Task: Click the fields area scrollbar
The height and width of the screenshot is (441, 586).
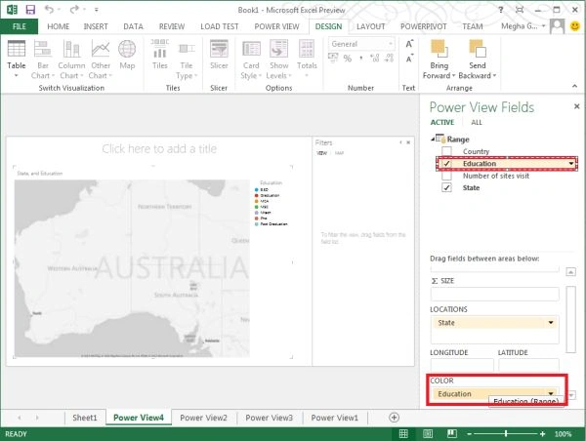Action: [570, 319]
